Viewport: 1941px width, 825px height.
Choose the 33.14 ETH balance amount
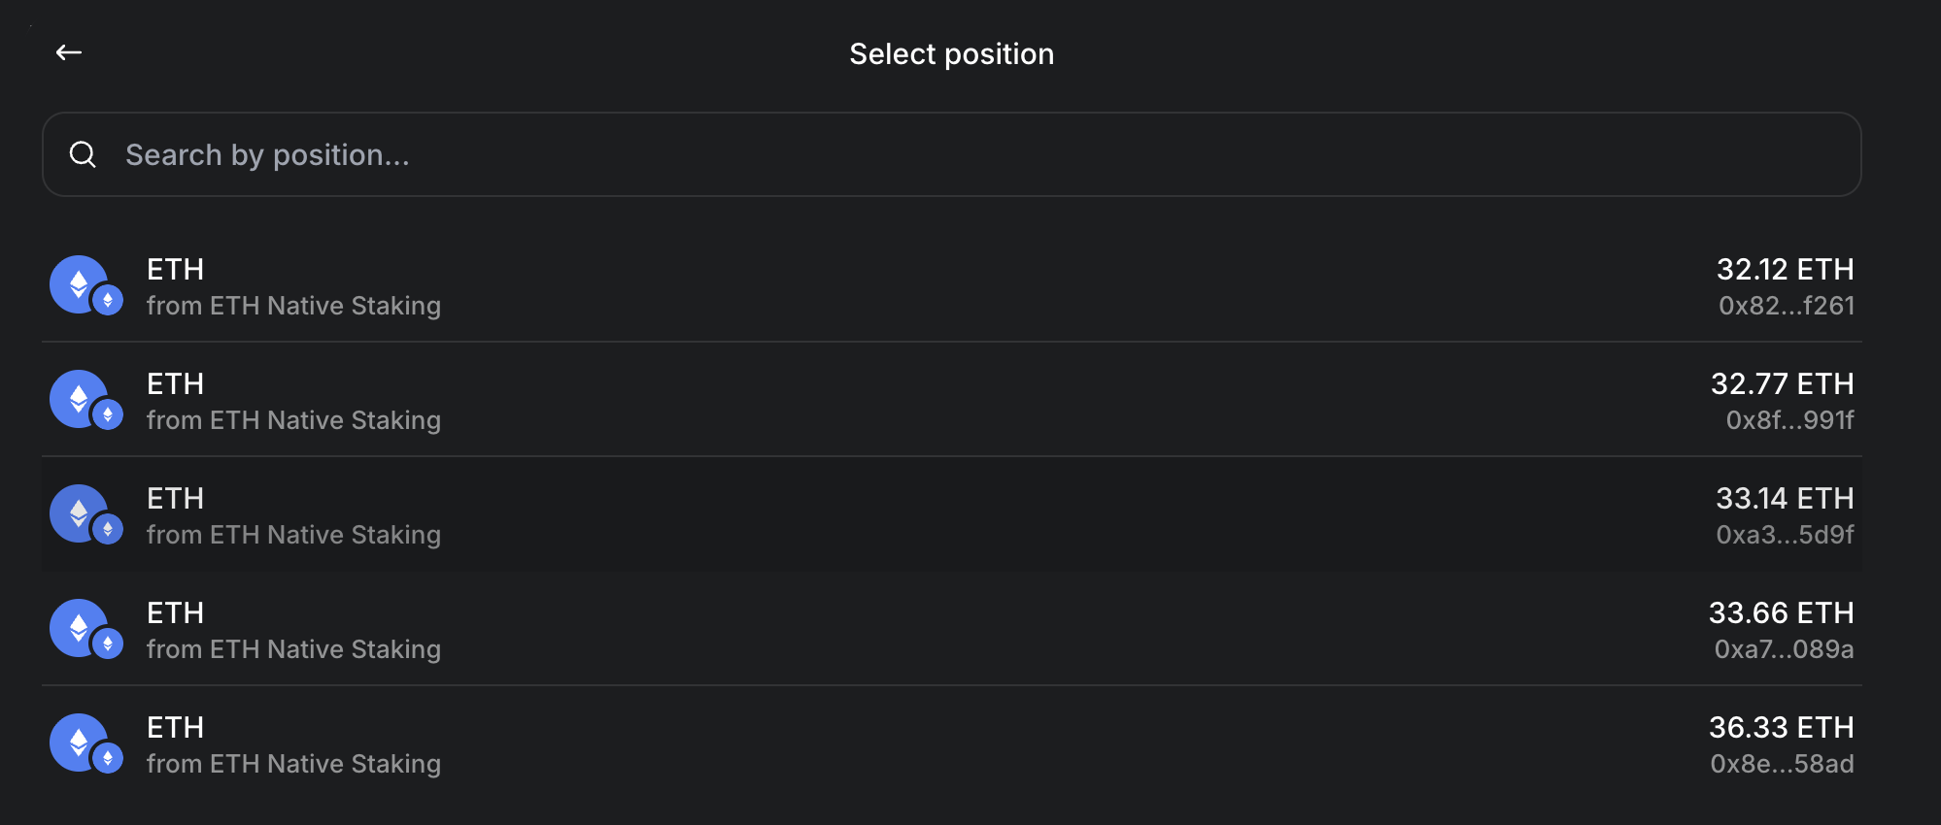1785,498
